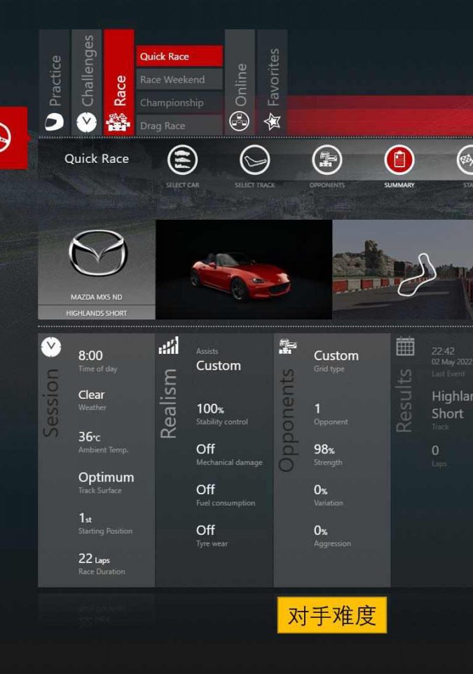Screen dimensions: 473x674
Task: Choose Drag Race mode
Action: 179,126
